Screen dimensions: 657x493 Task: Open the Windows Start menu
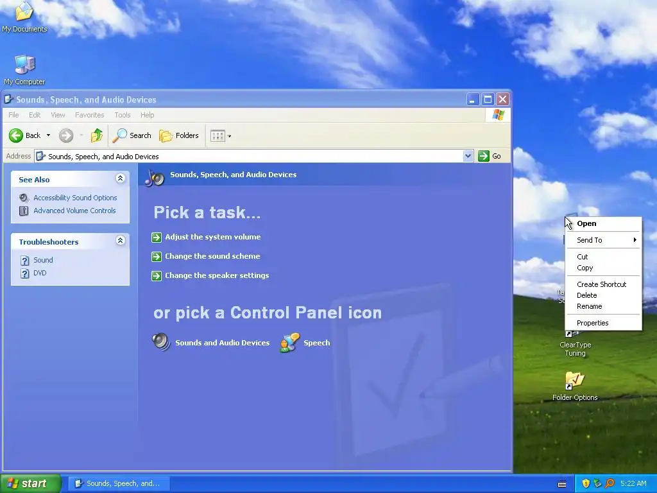pyautogui.click(x=31, y=483)
